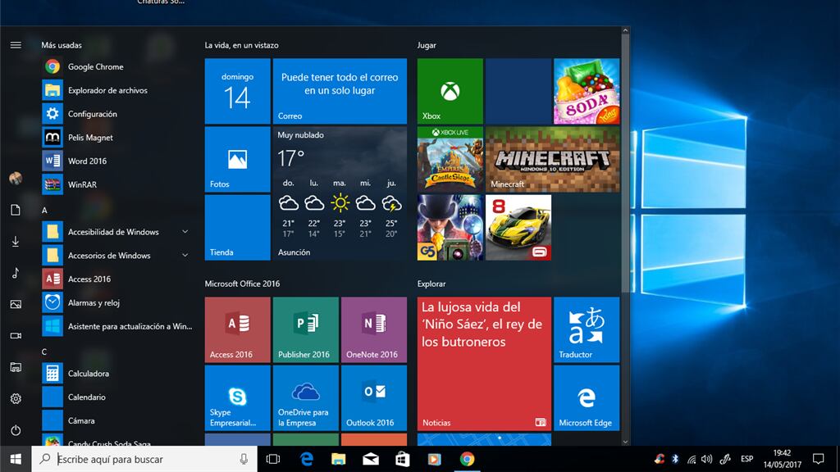Click the Start menu tiles scrollbar
Viewport: 840px width, 472px height.
pos(626,164)
